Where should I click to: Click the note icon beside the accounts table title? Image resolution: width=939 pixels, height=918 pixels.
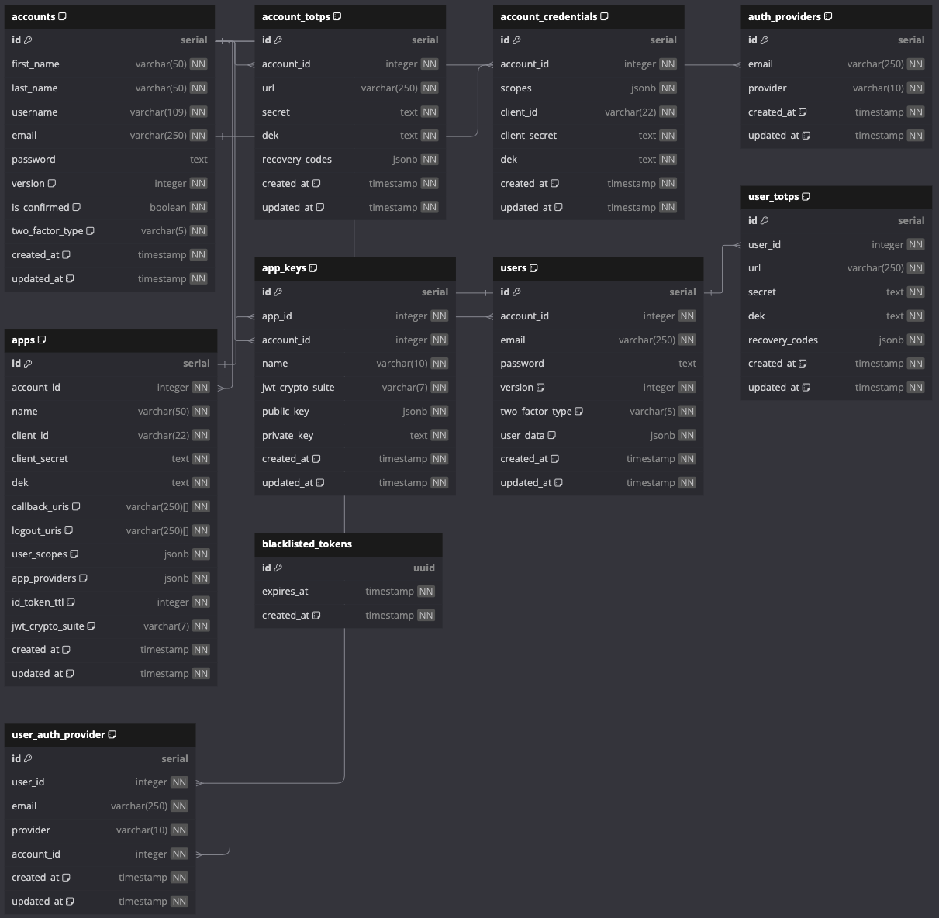63,16
